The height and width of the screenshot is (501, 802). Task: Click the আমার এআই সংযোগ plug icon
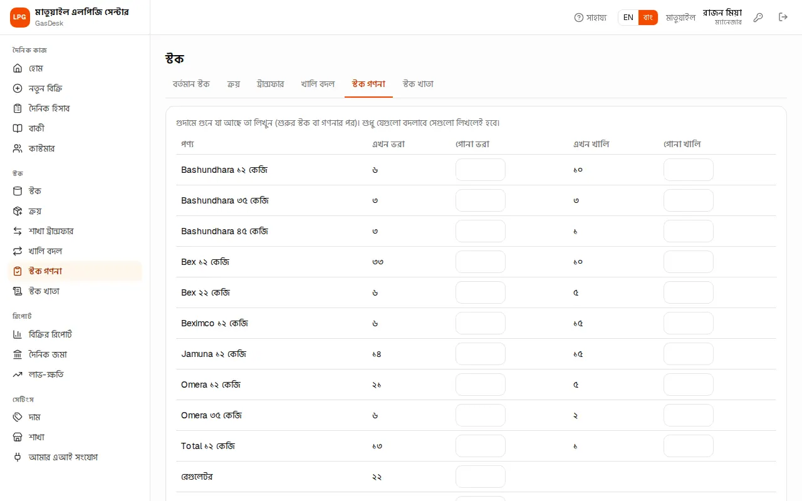tap(18, 457)
